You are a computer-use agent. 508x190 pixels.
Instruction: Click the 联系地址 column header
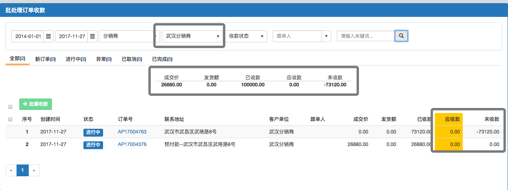point(174,119)
